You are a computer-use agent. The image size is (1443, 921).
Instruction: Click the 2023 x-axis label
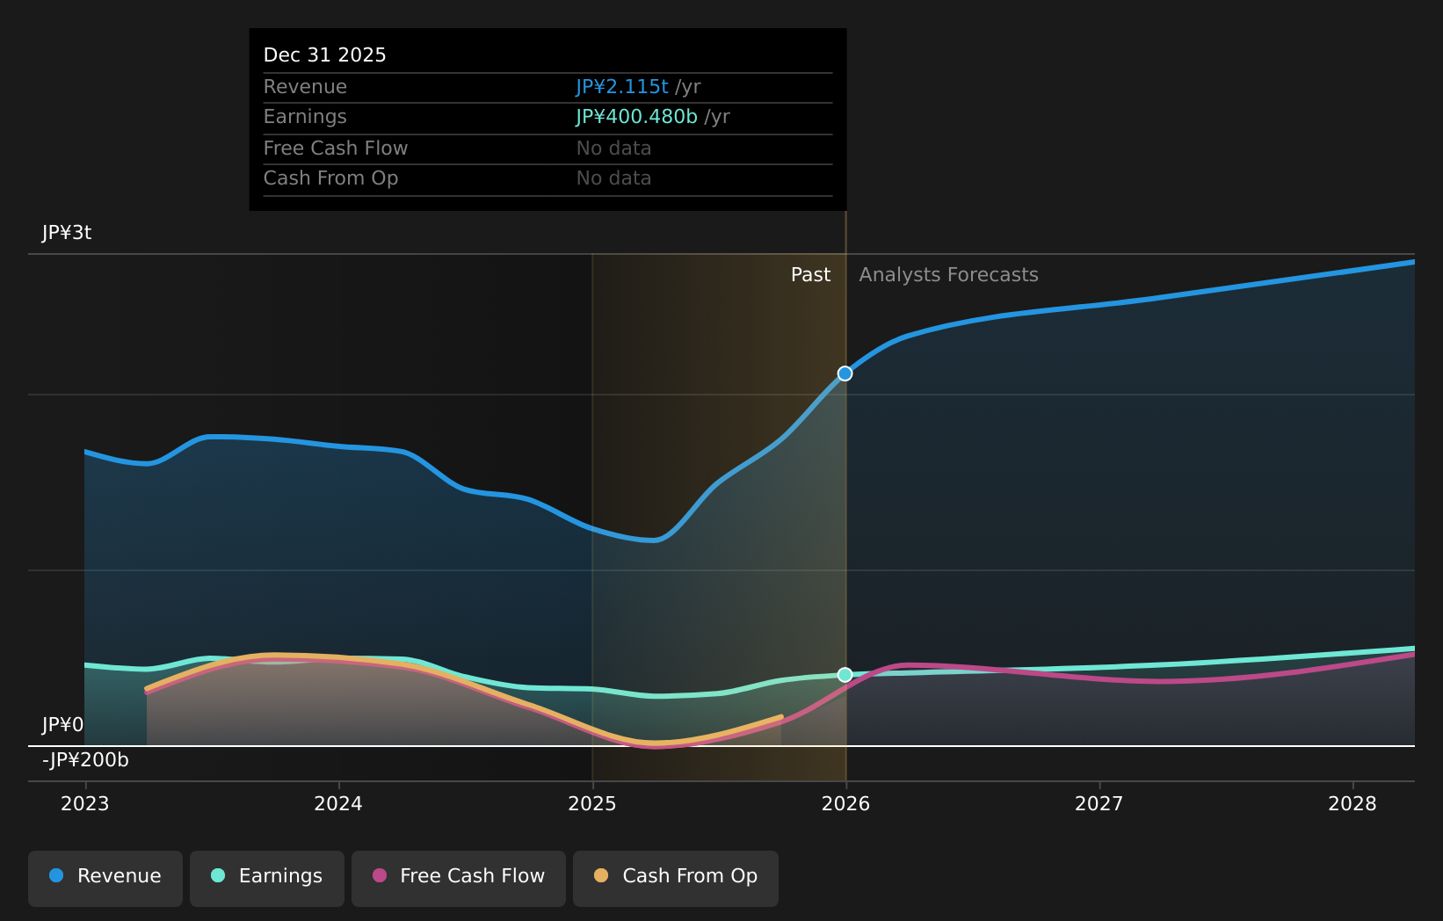click(85, 804)
